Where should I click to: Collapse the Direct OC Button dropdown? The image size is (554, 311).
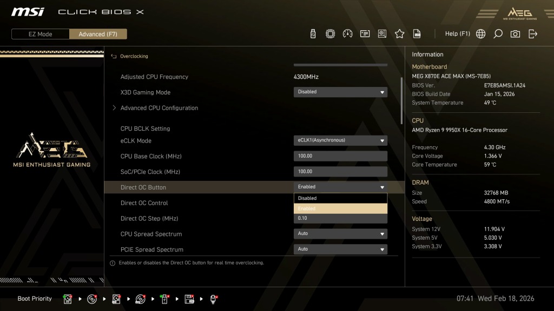340,187
